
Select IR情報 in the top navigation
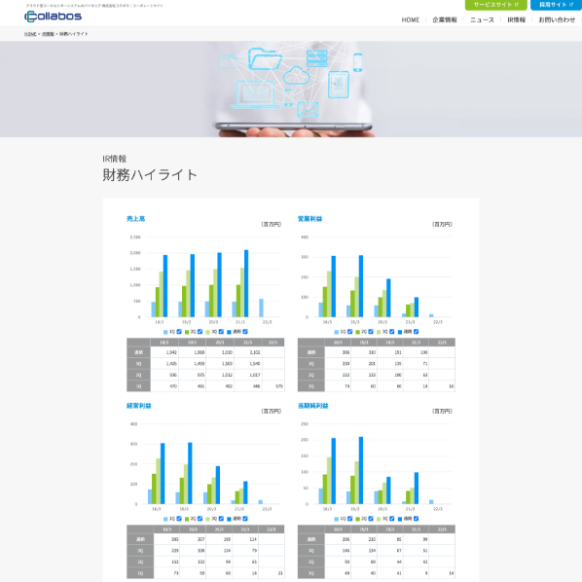pyautogui.click(x=516, y=20)
